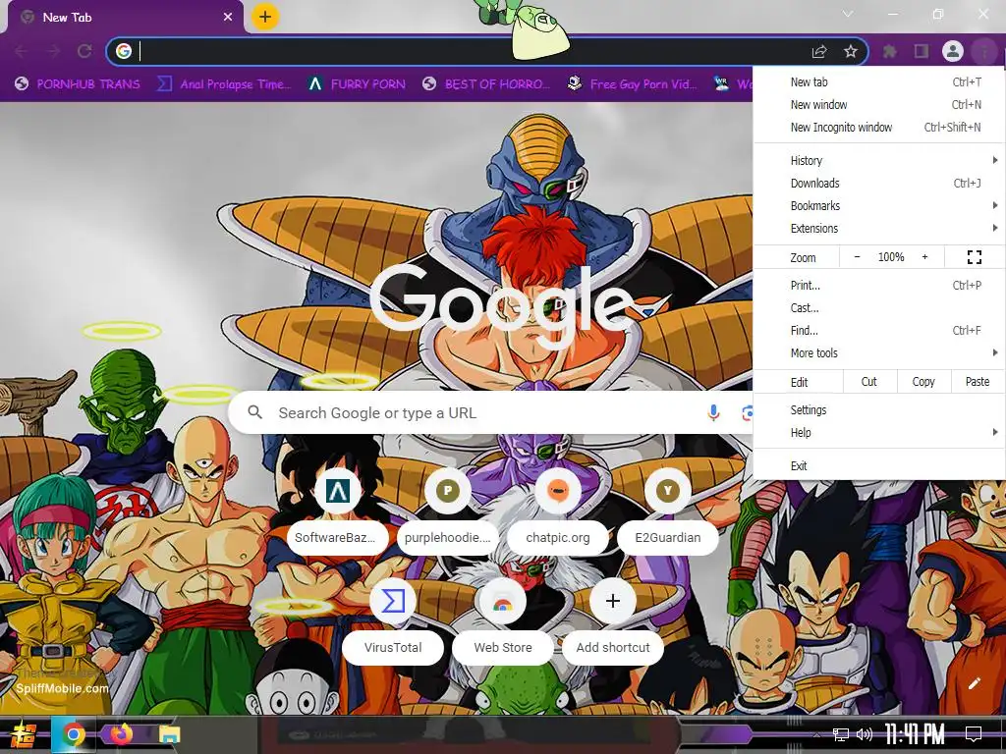
Task: Click the Chrome icon on taskbar
Action: click(x=73, y=734)
